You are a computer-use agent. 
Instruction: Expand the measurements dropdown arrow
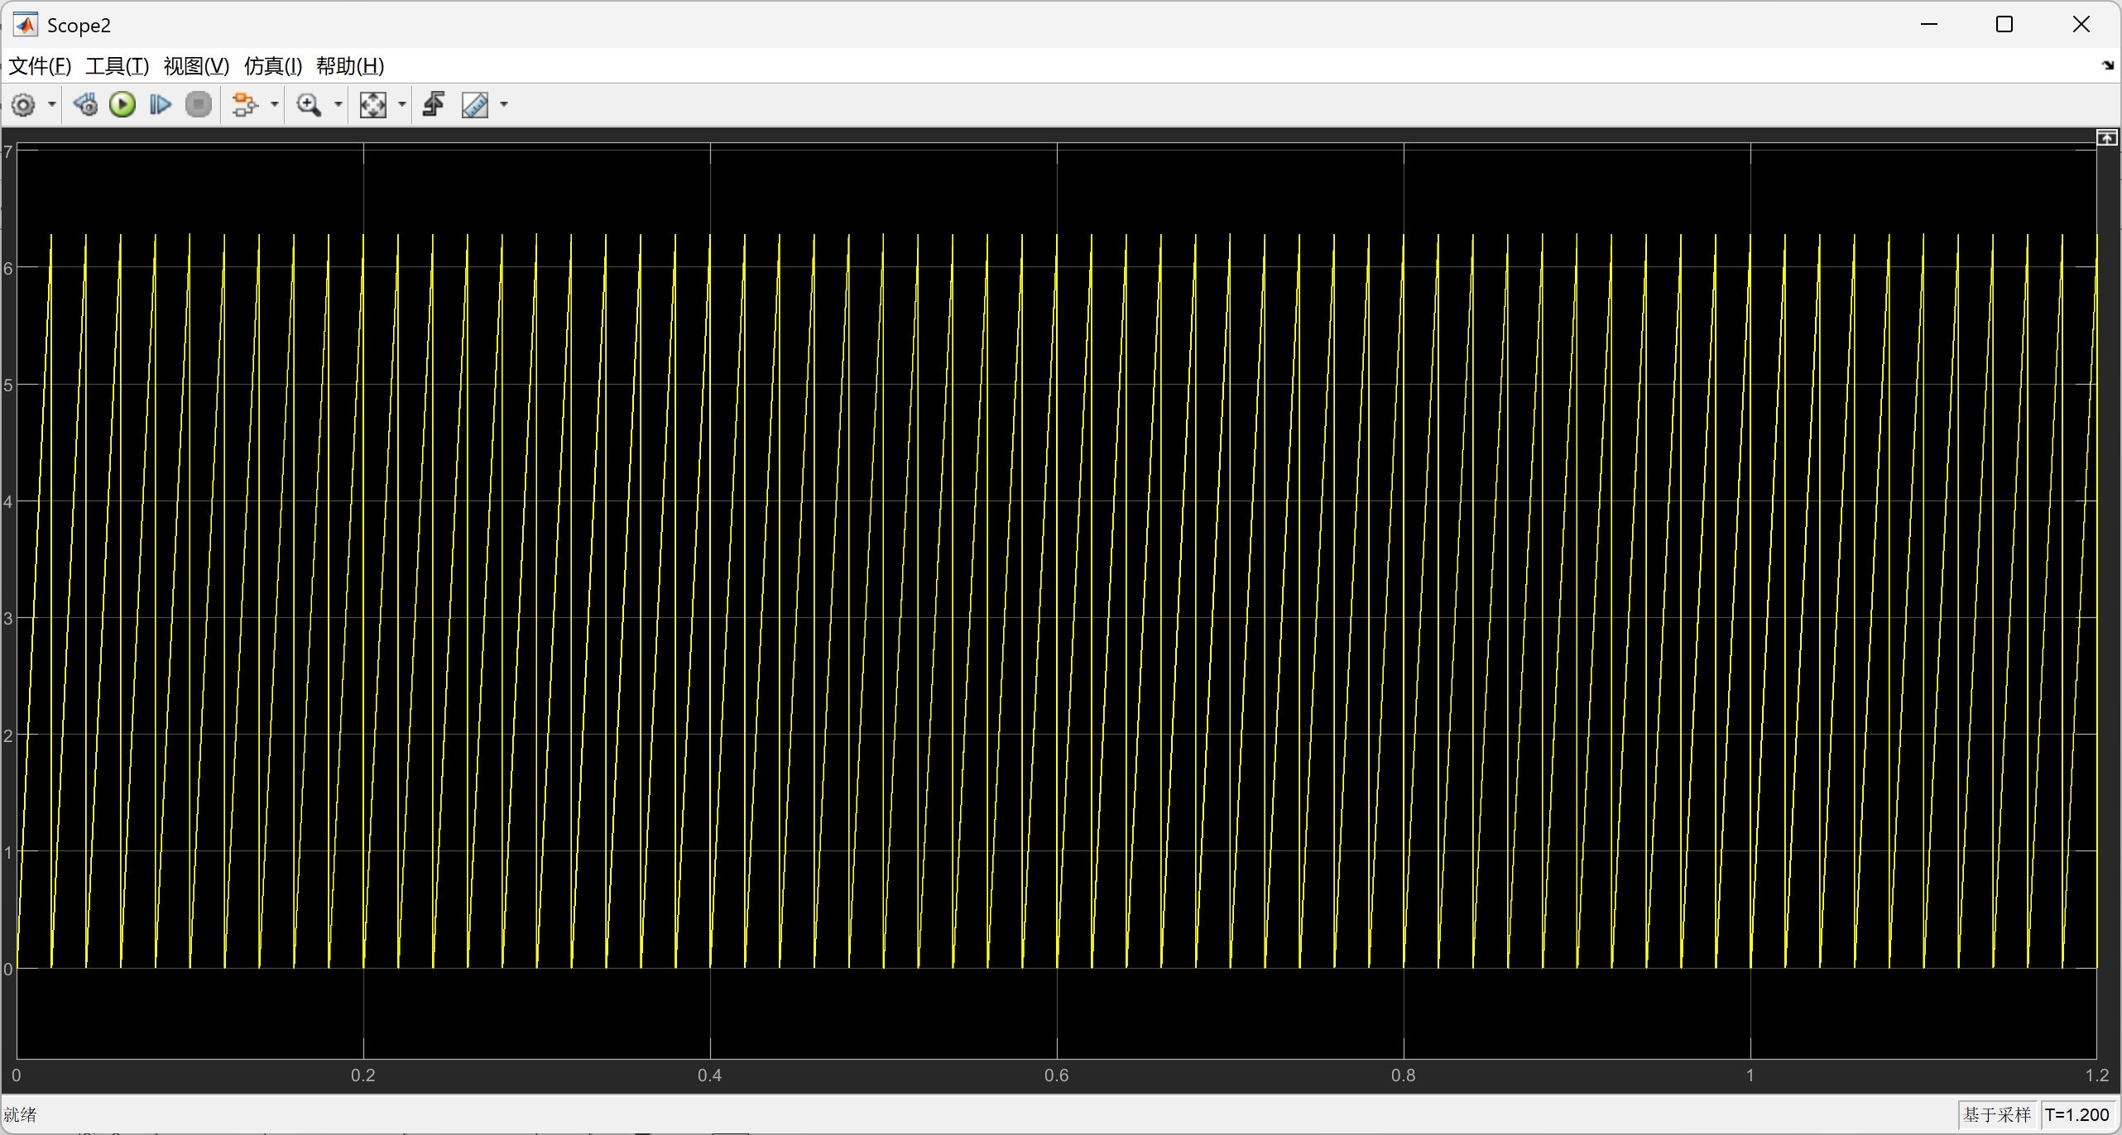pos(504,105)
